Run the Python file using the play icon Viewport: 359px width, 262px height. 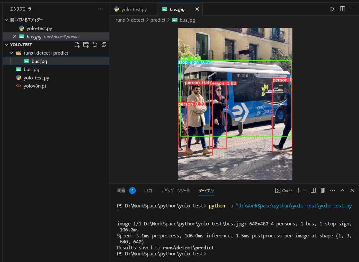[x=332, y=9]
